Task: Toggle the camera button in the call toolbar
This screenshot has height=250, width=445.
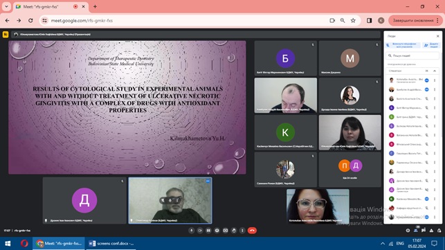Action: [200, 231]
